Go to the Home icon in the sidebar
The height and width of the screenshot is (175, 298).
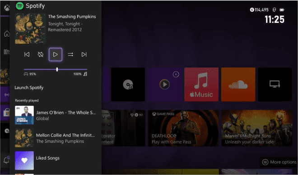(7, 34)
